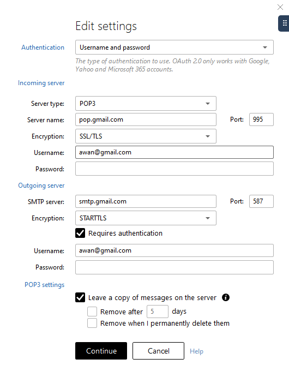Toggle Leave a copy of messages on server
The width and height of the screenshot is (289, 377).
click(80, 297)
